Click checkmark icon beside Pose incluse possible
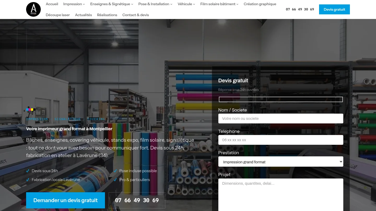Image resolution: width=376 pixels, height=211 pixels. coord(115,171)
